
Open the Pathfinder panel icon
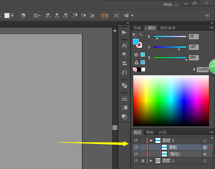pyautogui.click(x=124, y=85)
